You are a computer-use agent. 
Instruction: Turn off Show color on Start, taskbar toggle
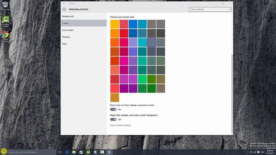pos(113,109)
